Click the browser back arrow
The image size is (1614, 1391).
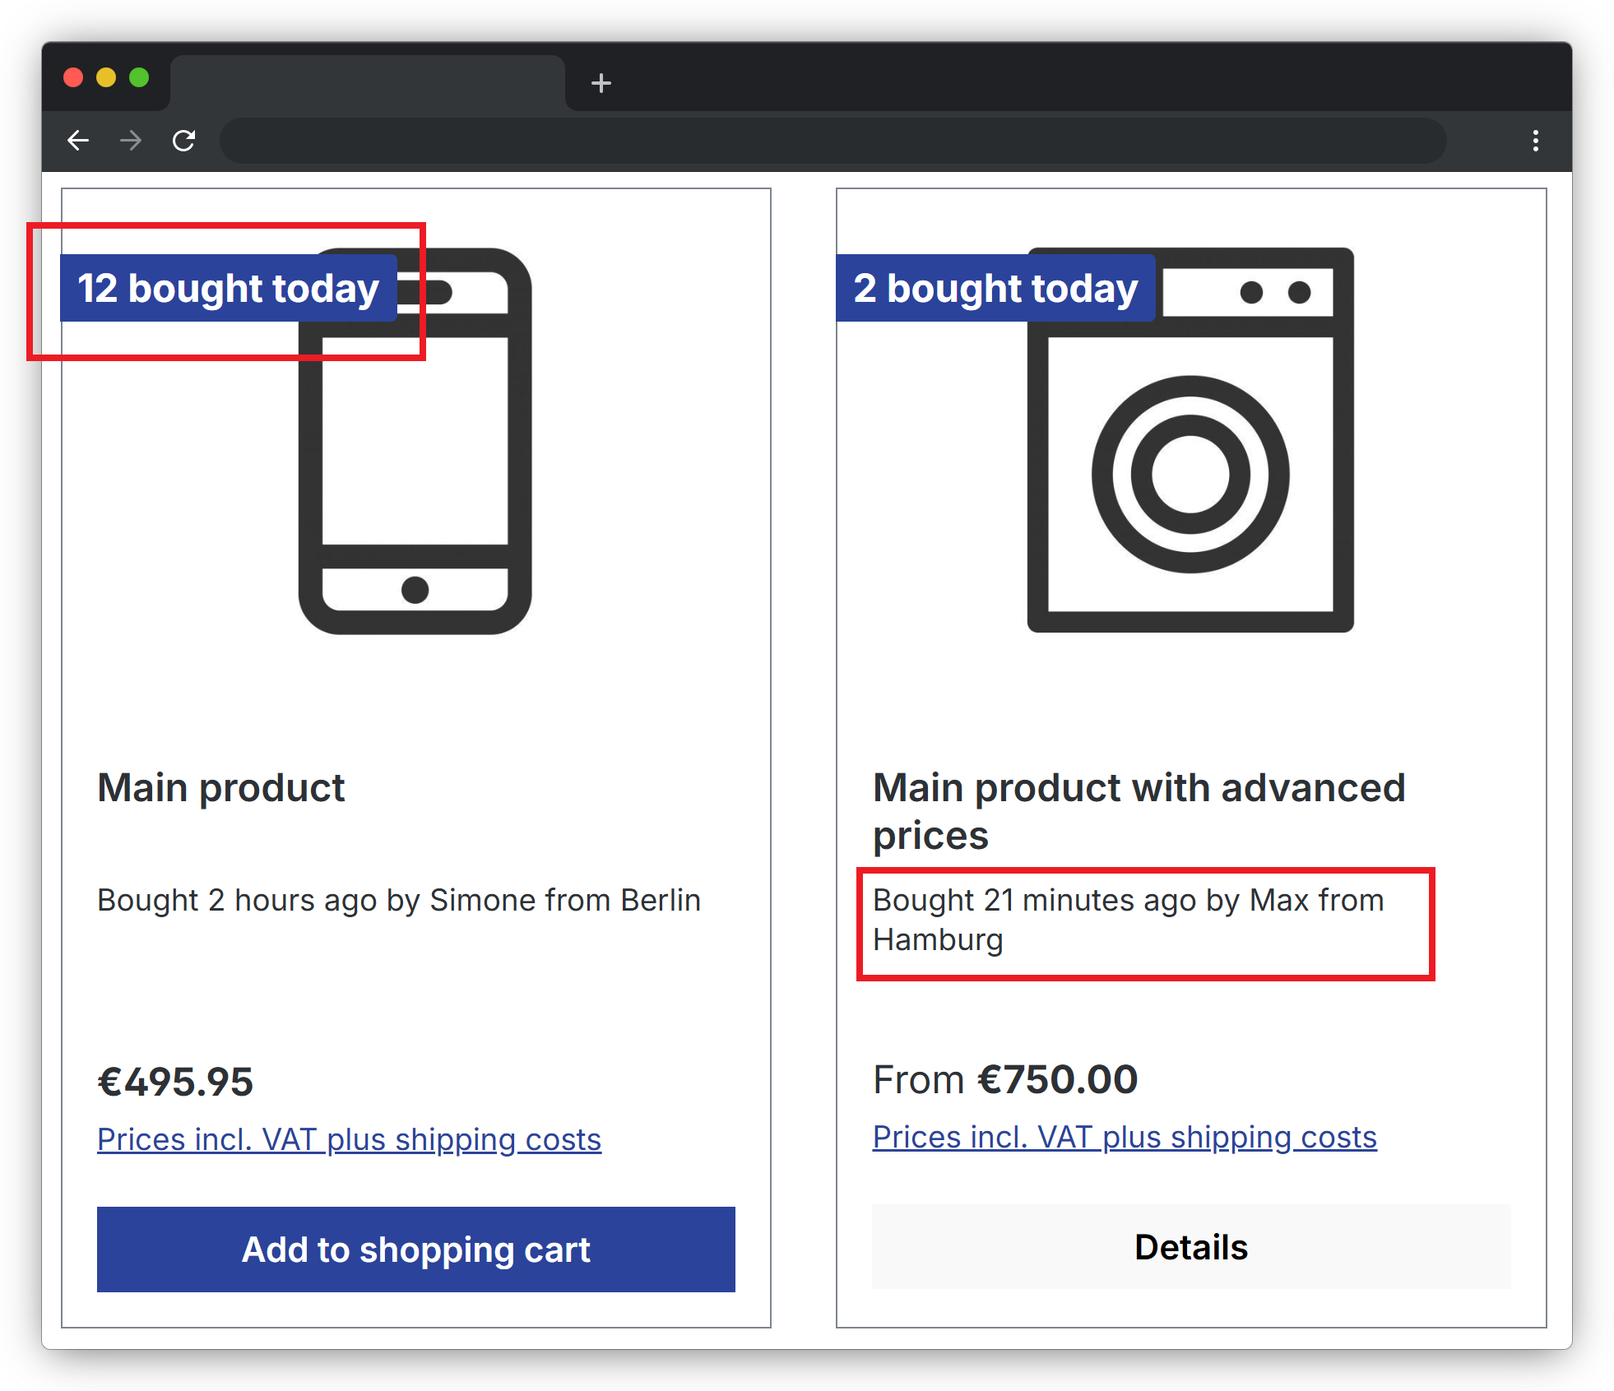(78, 141)
